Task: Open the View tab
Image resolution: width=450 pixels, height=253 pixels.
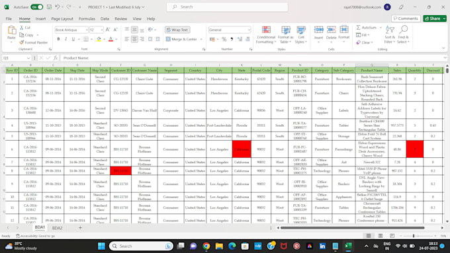Action: click(x=137, y=18)
